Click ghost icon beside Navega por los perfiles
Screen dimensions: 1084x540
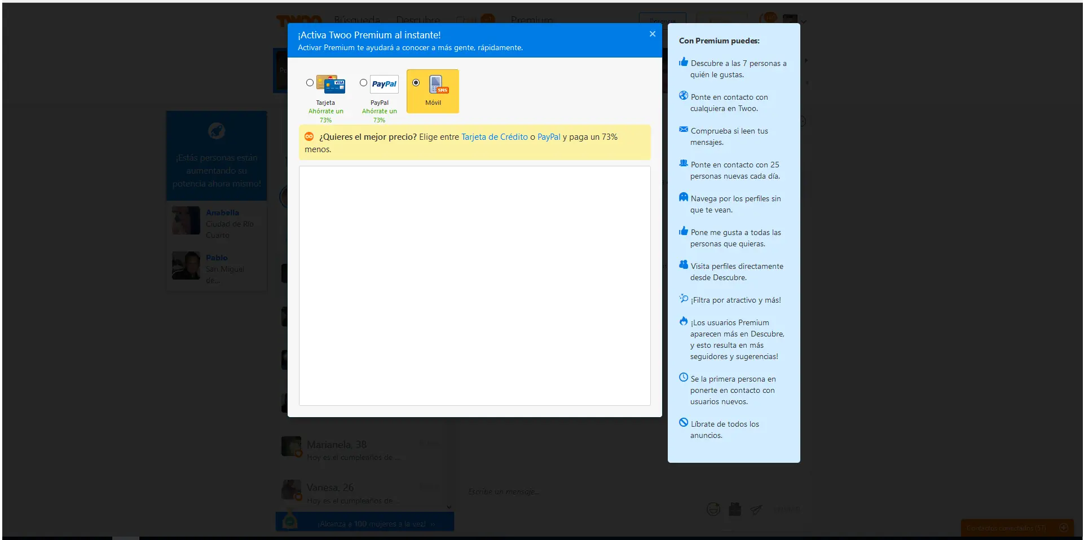click(684, 197)
